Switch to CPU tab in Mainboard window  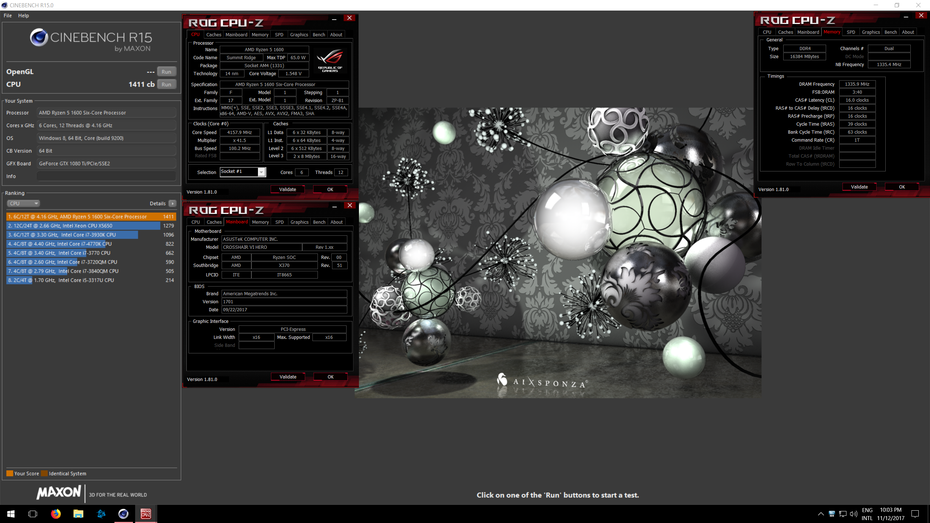click(x=195, y=222)
